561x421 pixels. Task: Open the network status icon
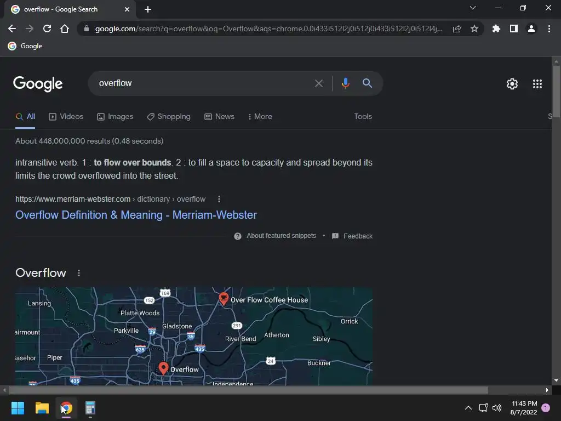click(483, 408)
